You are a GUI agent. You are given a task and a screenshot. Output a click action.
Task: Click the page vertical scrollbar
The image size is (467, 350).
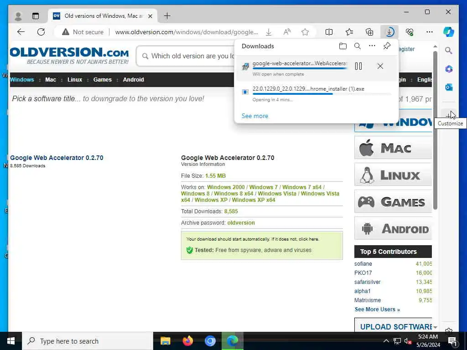pyautogui.click(x=435, y=130)
